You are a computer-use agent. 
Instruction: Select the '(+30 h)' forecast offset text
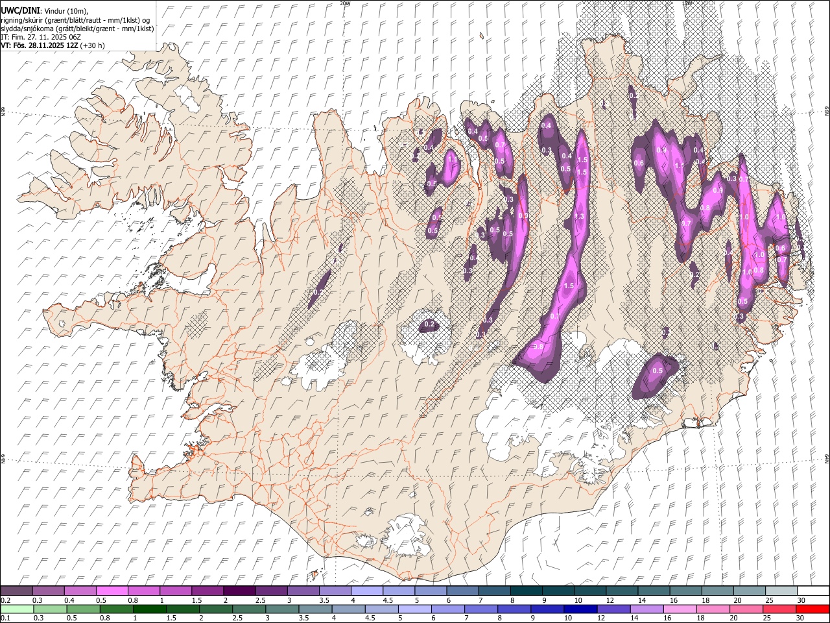click(93, 45)
